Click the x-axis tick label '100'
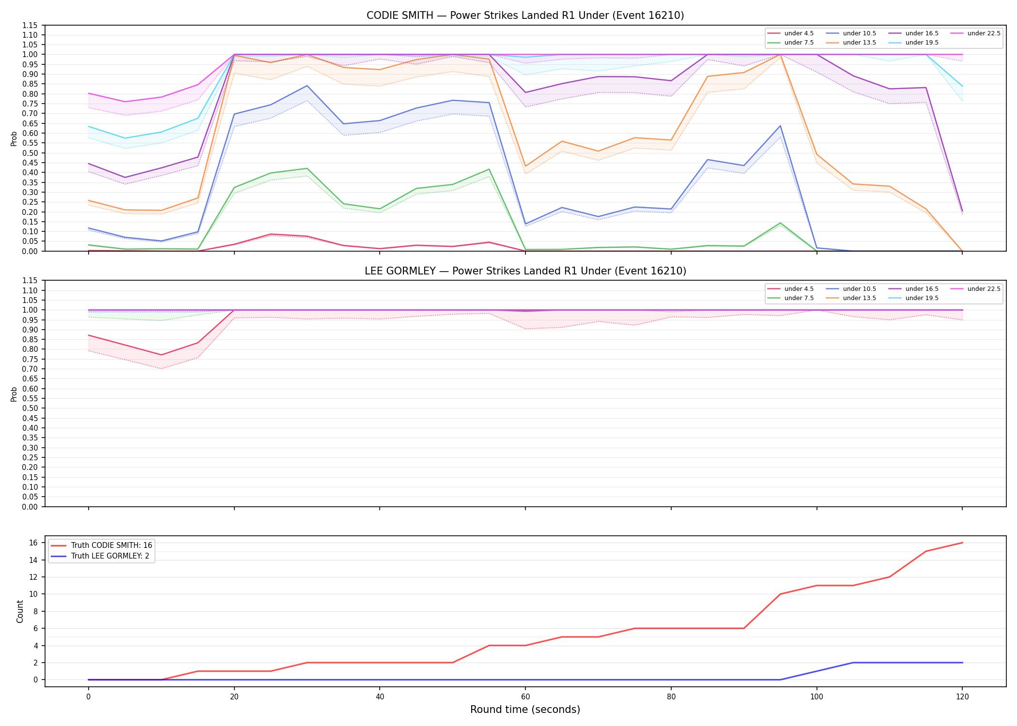This screenshot has height=726, width=1017. 817,697
